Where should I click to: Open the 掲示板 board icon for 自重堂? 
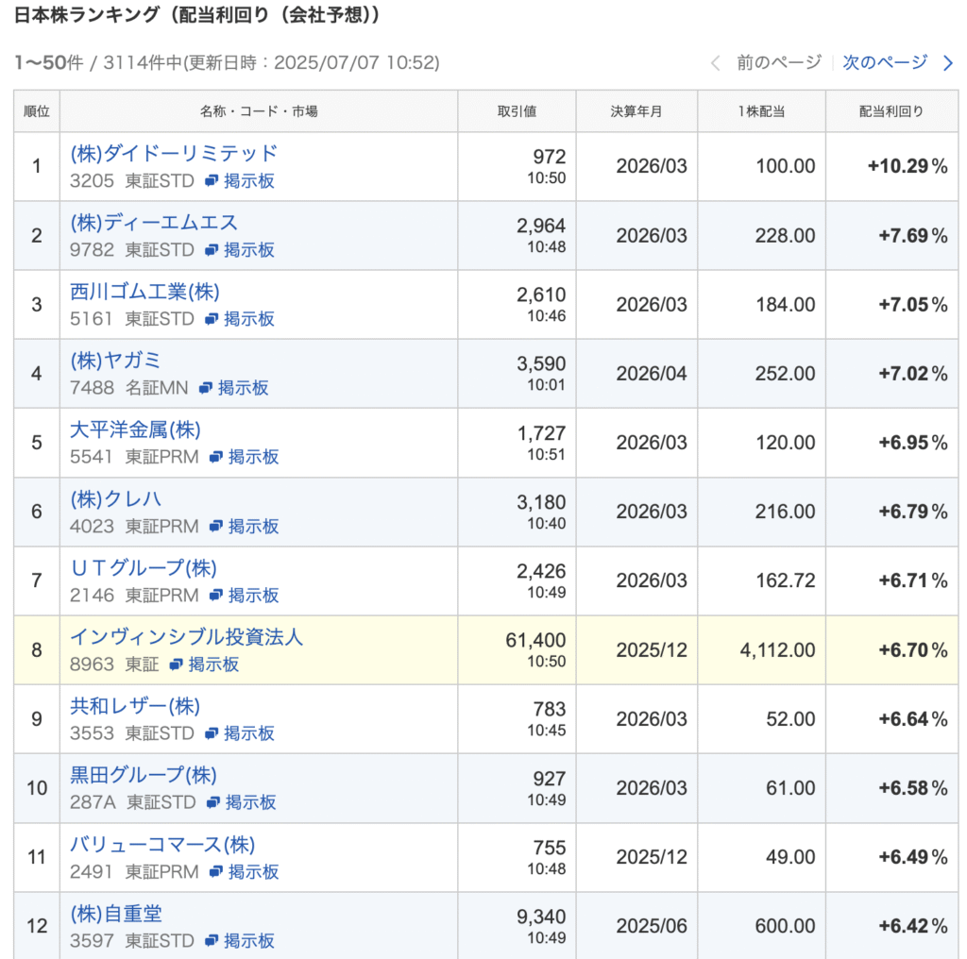click(212, 941)
